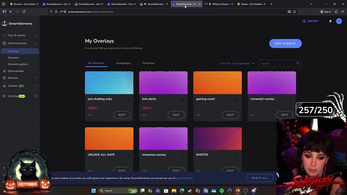Click the browser back arrow
Screen dimensions: 347x195
point(11,12)
